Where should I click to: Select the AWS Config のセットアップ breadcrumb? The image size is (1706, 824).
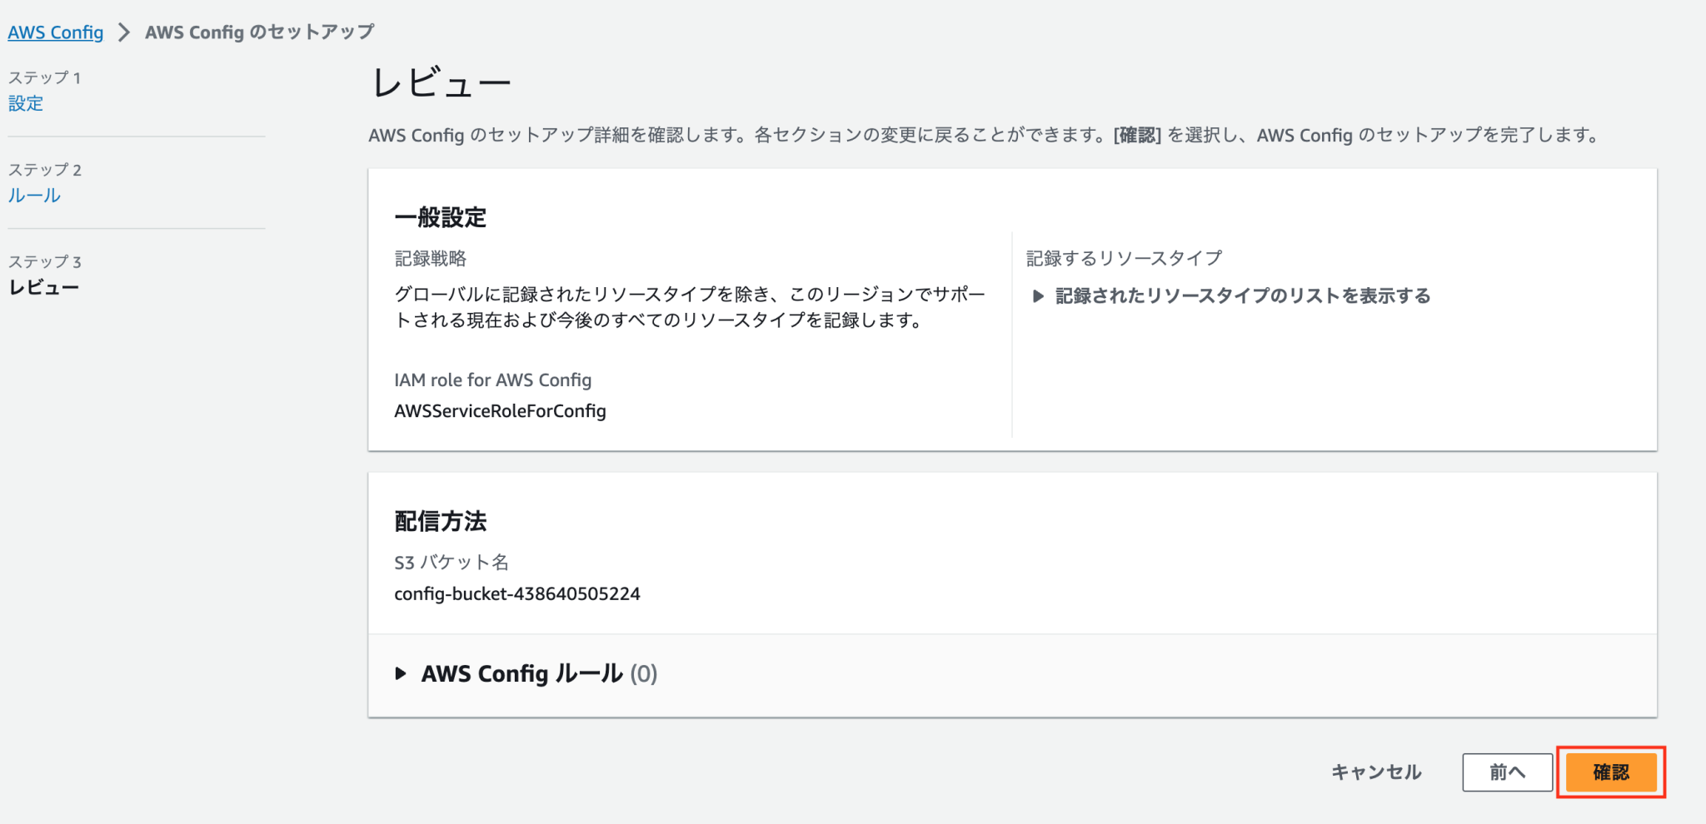click(259, 32)
